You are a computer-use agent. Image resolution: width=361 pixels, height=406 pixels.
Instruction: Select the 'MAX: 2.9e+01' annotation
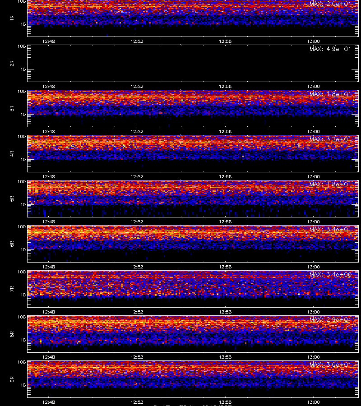pyautogui.click(x=330, y=319)
